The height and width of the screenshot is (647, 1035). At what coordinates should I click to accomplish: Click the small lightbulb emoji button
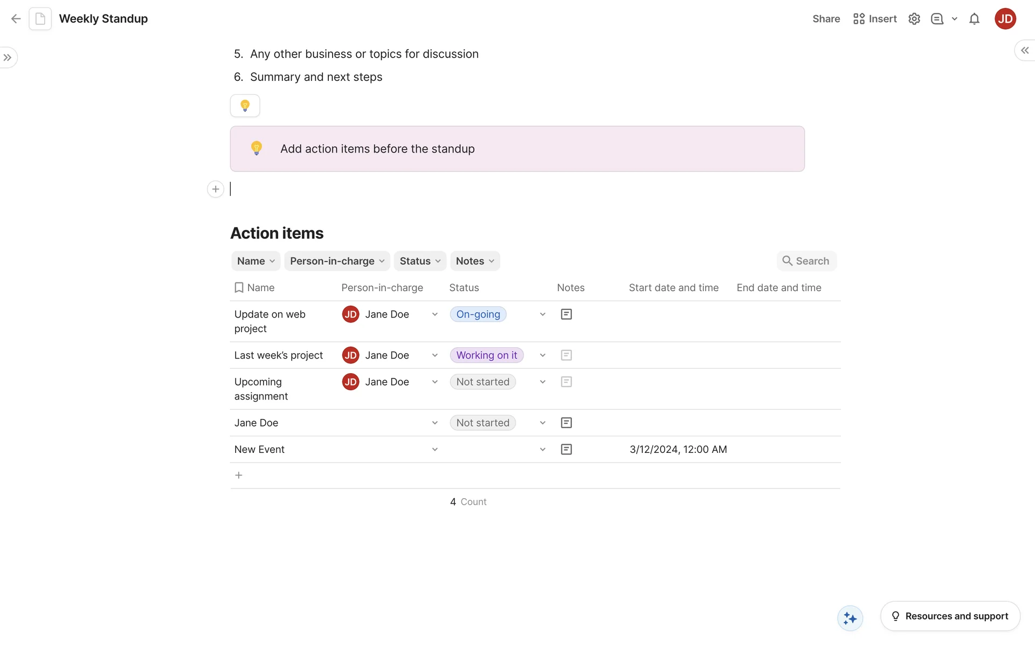245,106
